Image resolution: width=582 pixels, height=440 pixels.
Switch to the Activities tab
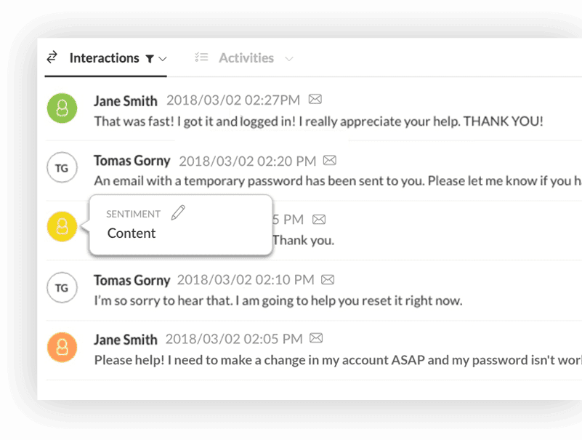(x=246, y=58)
